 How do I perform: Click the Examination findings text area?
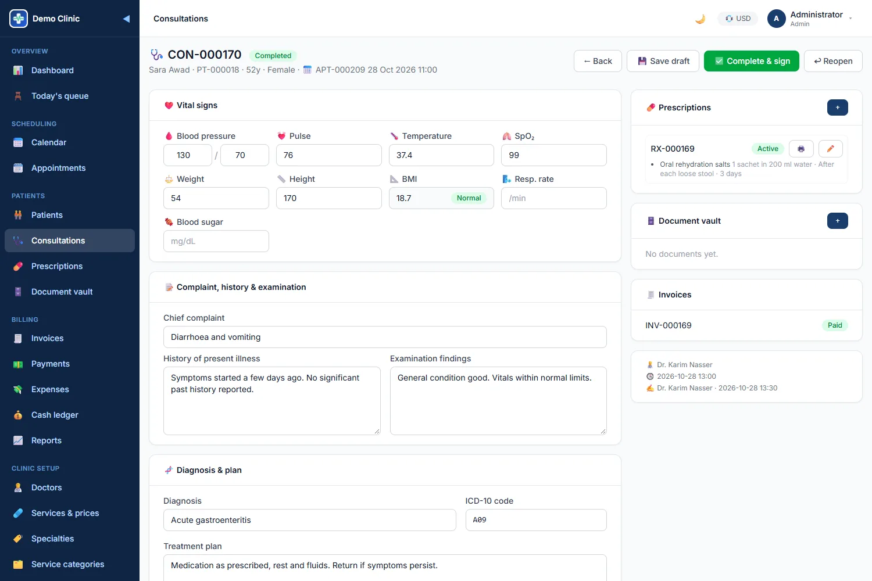pos(498,401)
